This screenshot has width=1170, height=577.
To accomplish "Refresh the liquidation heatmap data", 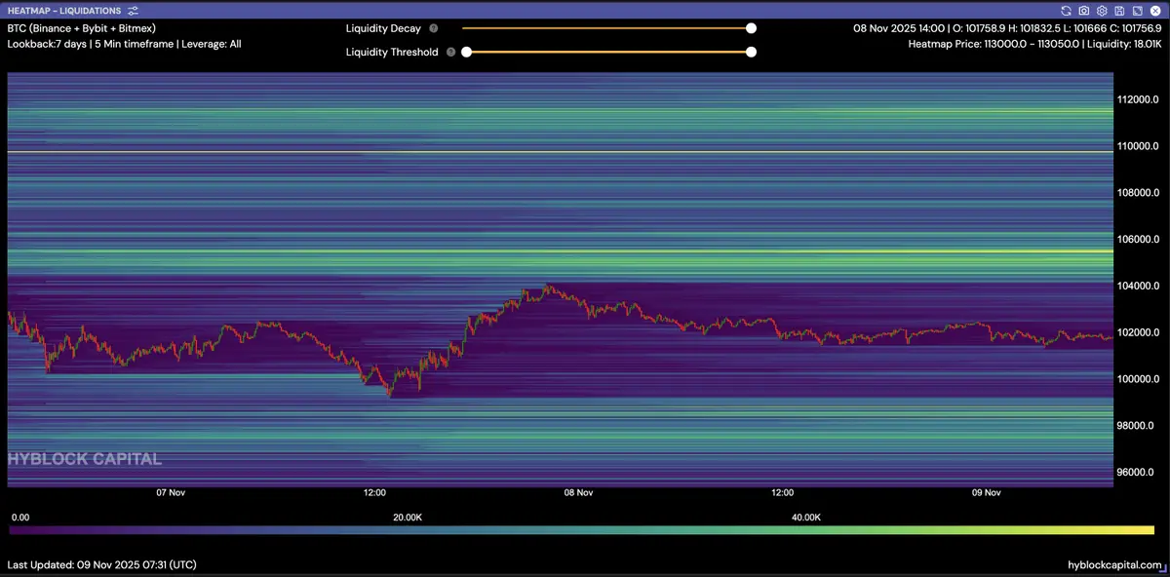I will click(x=1067, y=11).
